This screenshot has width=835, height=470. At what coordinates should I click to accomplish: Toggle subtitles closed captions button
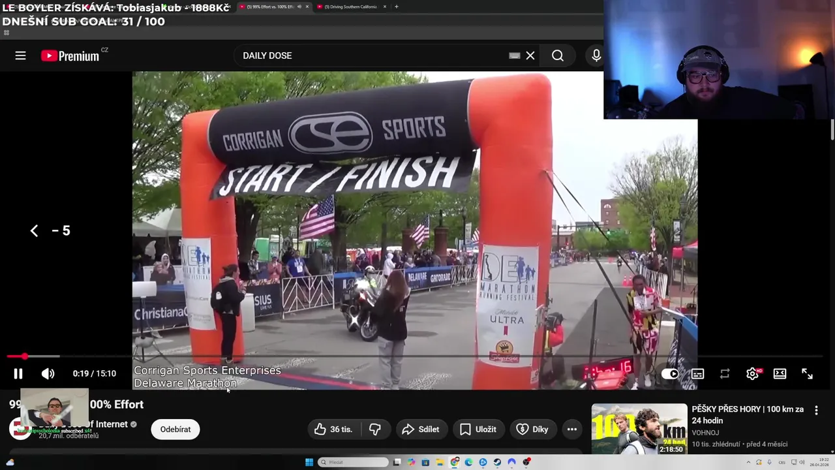pos(697,373)
